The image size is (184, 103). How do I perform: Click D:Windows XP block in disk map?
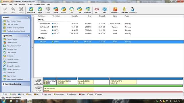point(50,81)
